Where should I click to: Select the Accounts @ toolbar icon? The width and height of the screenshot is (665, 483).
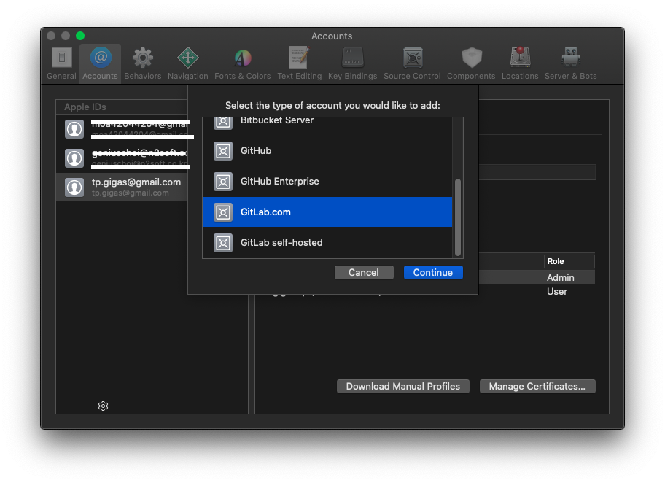pos(101,58)
